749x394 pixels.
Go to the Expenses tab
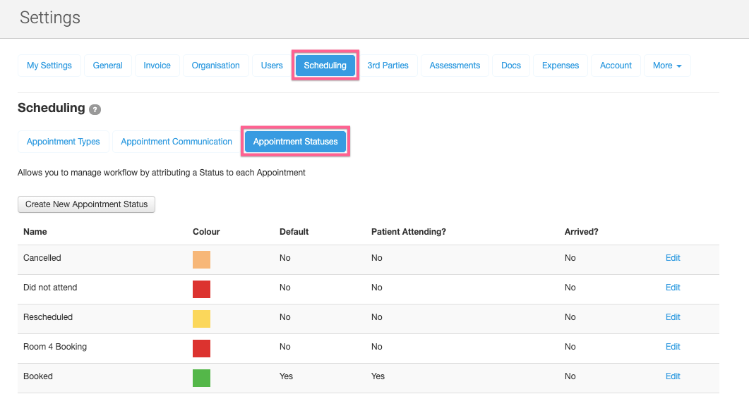[561, 66]
